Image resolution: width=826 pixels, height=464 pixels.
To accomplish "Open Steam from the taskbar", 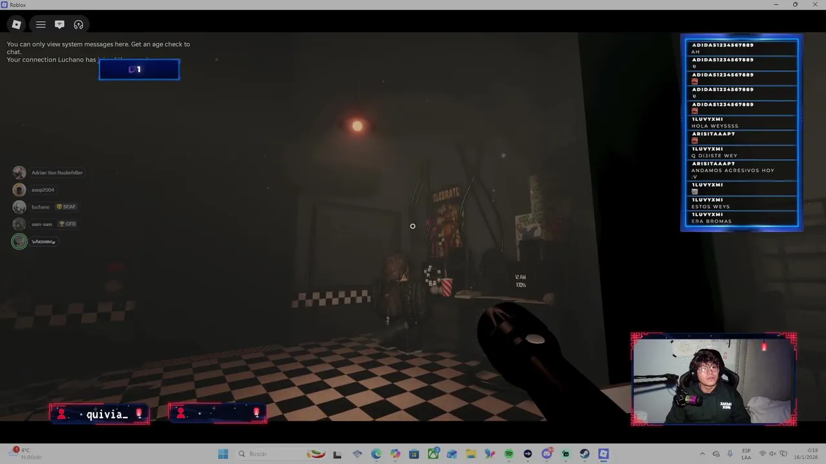I will pos(584,454).
